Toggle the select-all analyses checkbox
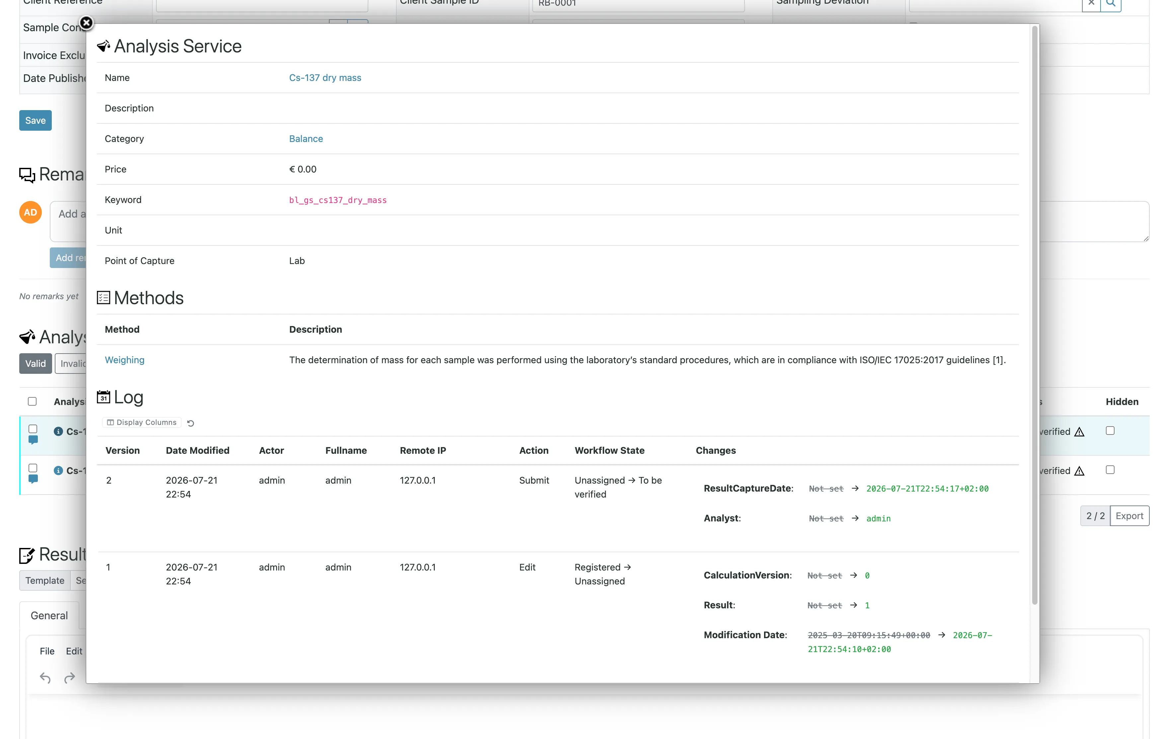The image size is (1157, 739). pos(32,401)
